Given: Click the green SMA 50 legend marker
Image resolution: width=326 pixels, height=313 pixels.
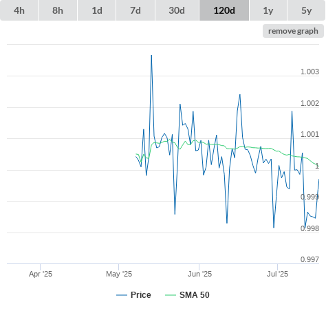Looking at the screenshot, I should (x=171, y=295).
